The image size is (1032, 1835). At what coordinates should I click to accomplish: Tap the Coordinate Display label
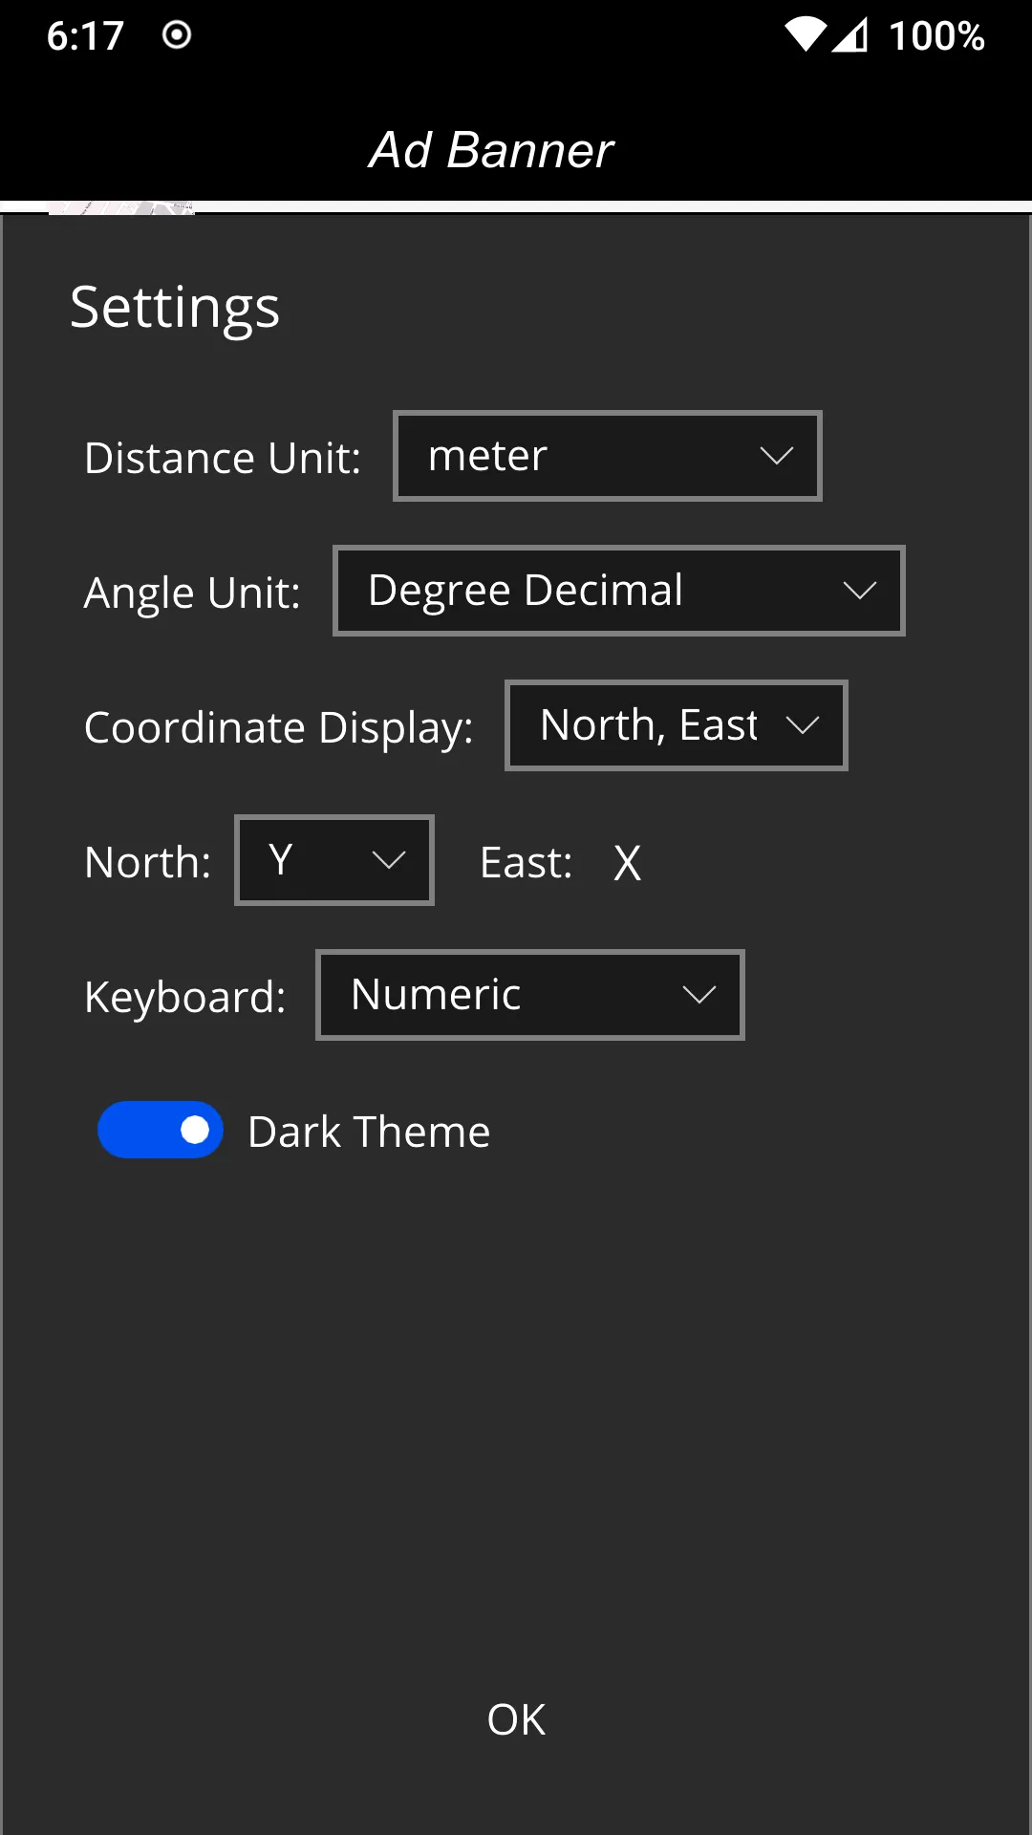278,728
